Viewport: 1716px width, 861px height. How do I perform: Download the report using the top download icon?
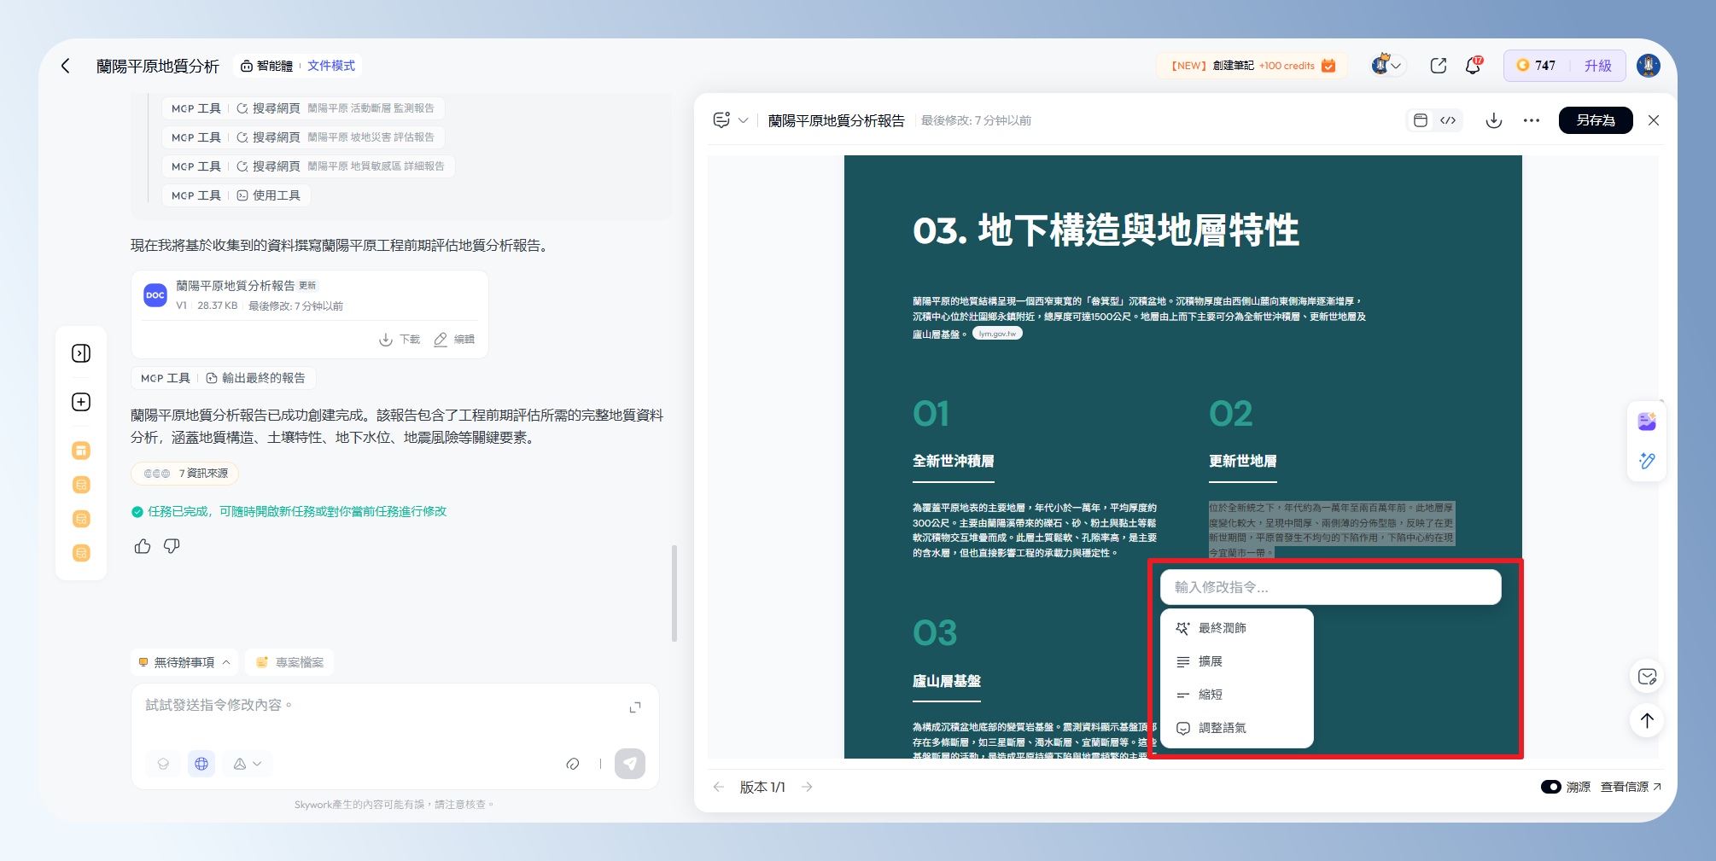point(1493,120)
